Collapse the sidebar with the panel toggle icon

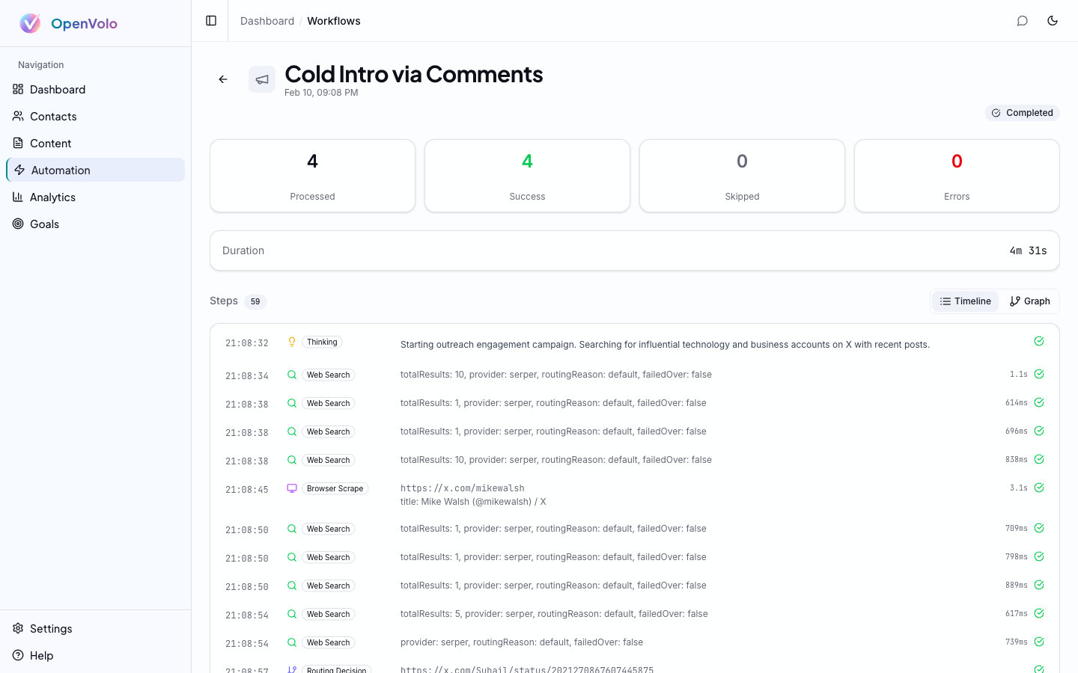point(210,20)
